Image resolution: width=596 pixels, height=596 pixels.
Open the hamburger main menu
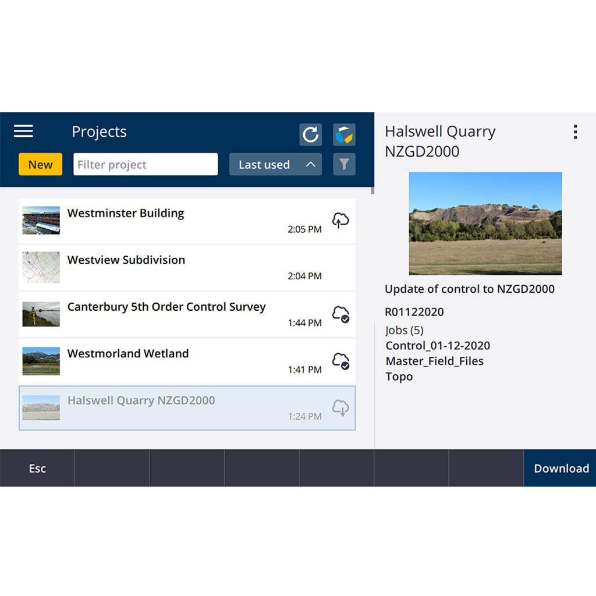click(x=23, y=132)
